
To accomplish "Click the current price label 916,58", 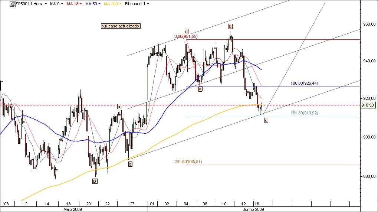I will [x=368, y=105].
